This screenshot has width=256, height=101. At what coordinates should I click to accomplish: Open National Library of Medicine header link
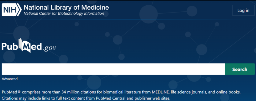(x=66, y=7)
